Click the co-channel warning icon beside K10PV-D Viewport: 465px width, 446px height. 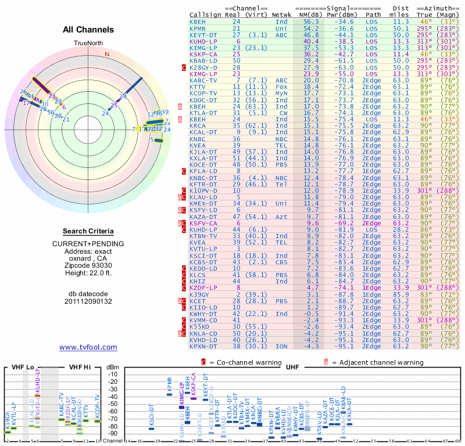(x=184, y=190)
